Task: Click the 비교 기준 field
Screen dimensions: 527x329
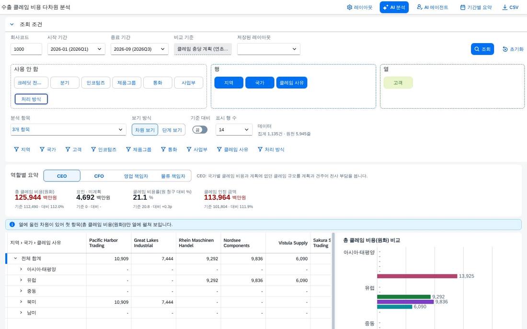Action: point(203,49)
